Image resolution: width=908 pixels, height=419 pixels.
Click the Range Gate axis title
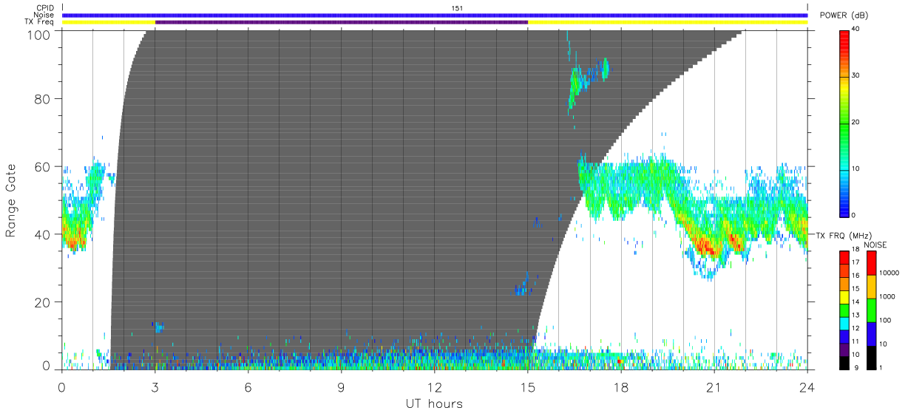tap(11, 201)
